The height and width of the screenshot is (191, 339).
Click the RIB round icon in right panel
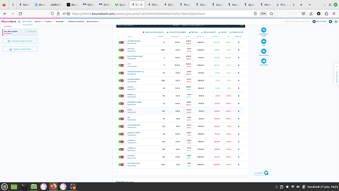pyautogui.click(x=263, y=41)
